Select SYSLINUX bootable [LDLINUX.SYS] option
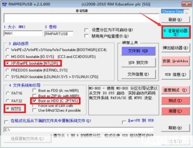The height and width of the screenshot is (148, 193). pos(7,77)
